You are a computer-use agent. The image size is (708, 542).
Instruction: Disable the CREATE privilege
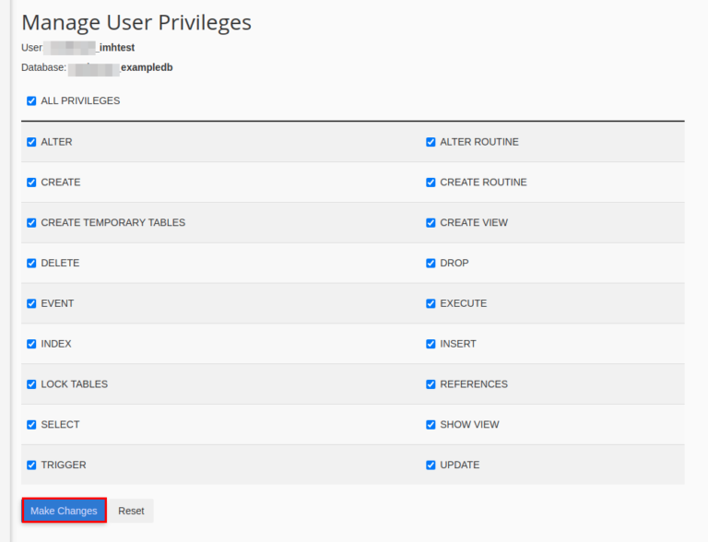31,183
